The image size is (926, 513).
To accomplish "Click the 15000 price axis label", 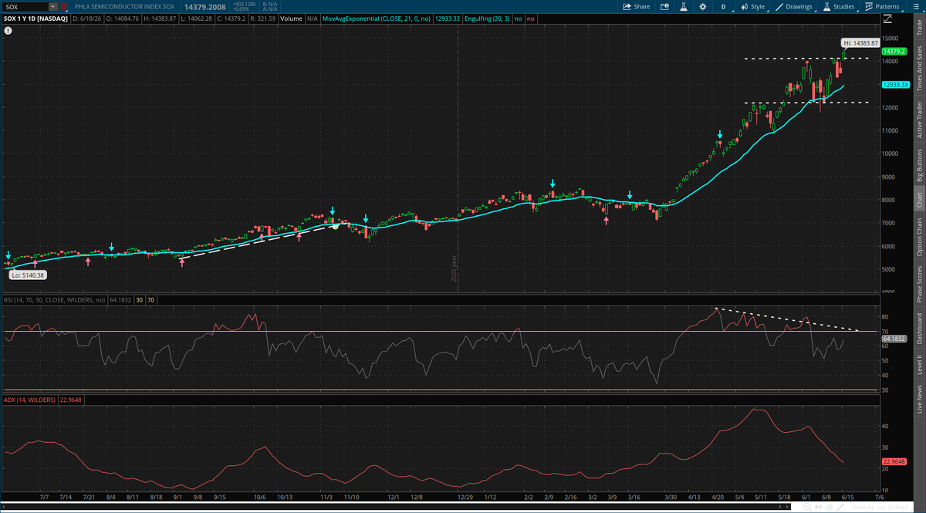I will [x=889, y=38].
